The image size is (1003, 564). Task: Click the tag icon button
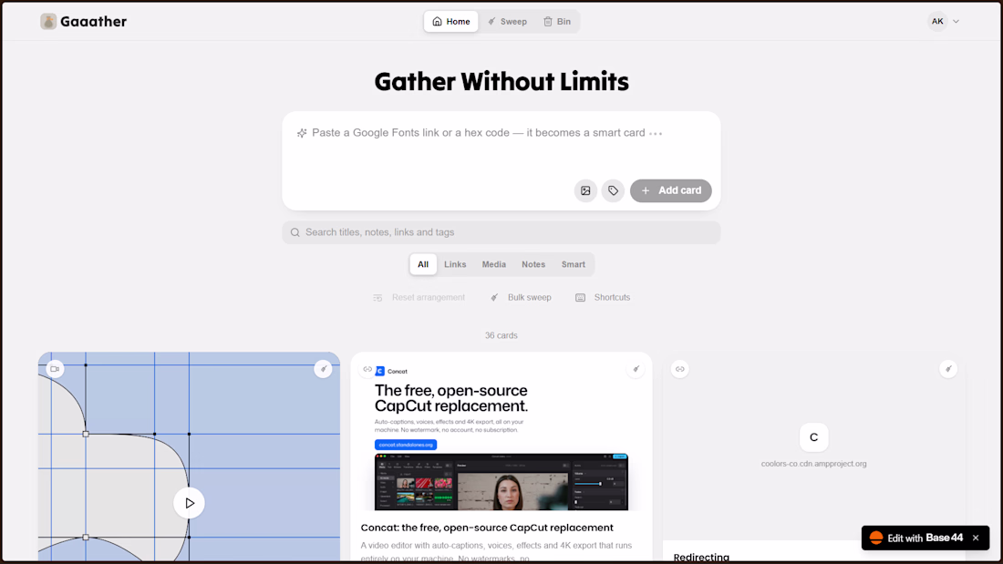point(613,190)
